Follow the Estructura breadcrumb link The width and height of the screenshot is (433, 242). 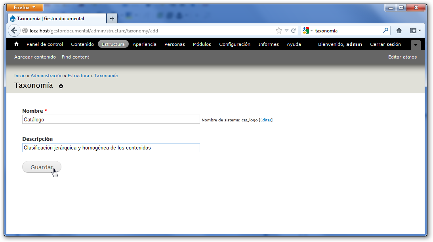[78, 76]
